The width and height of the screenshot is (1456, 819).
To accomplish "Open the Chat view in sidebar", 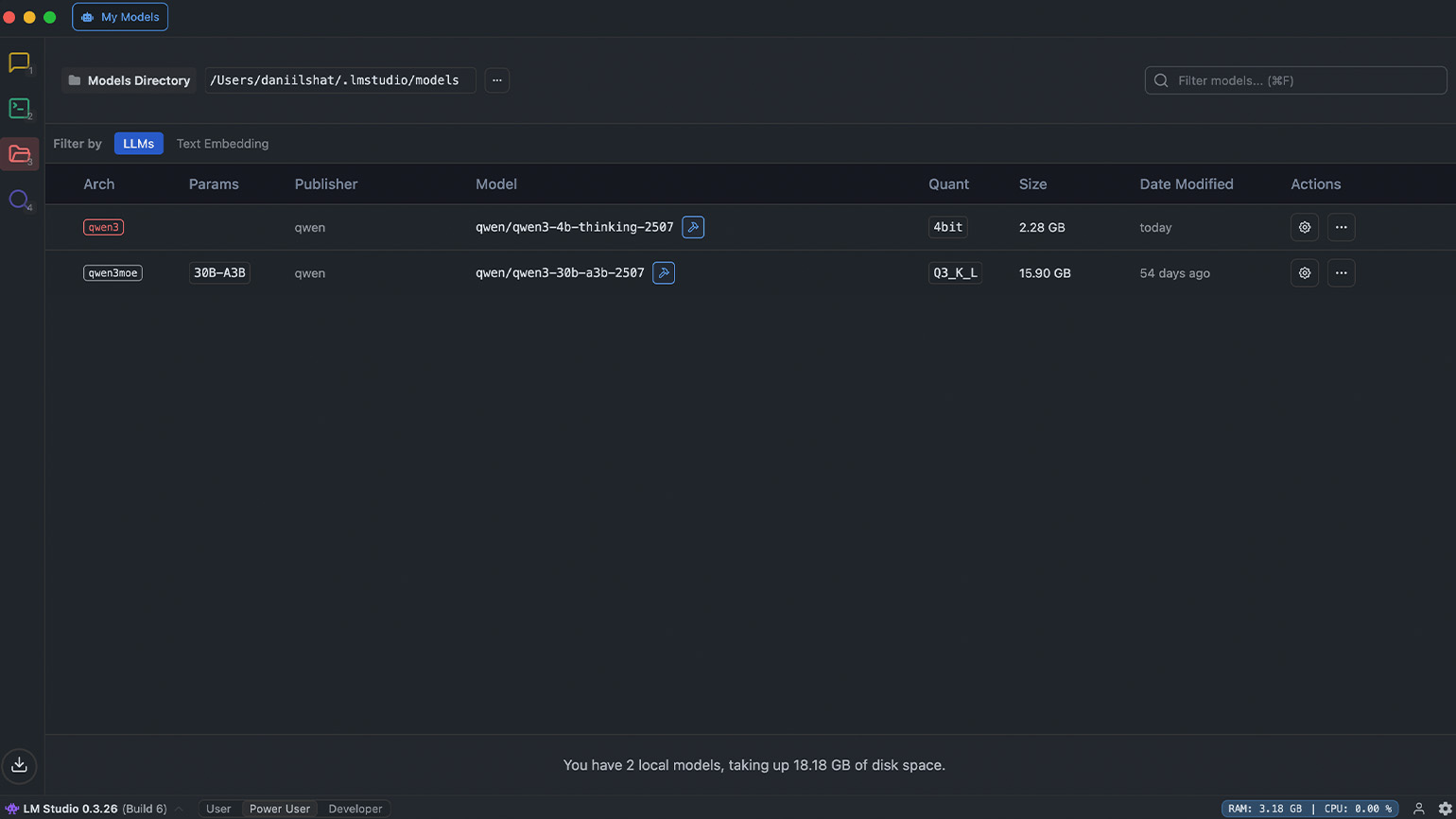I will tap(19, 63).
